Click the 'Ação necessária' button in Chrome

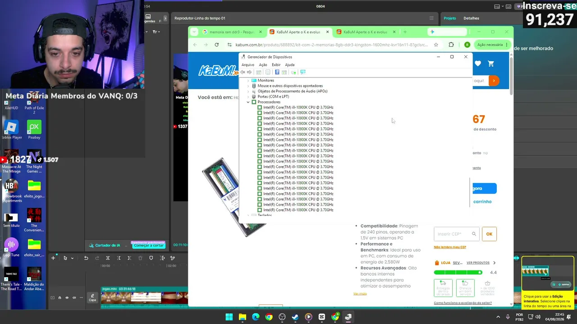pyautogui.click(x=492, y=45)
